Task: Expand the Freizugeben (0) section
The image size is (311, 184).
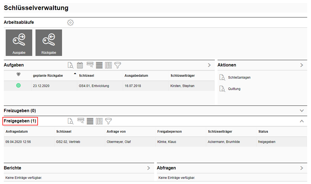Action: coord(302,111)
